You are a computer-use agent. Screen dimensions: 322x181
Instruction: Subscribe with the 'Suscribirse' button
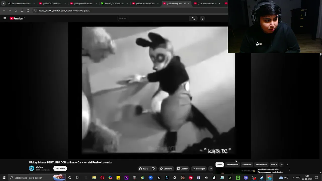(60, 168)
